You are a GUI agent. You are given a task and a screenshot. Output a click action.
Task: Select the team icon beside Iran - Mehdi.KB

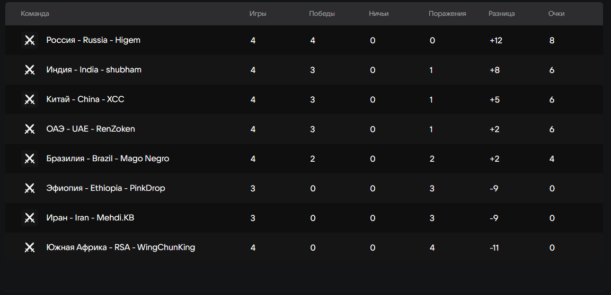30,218
